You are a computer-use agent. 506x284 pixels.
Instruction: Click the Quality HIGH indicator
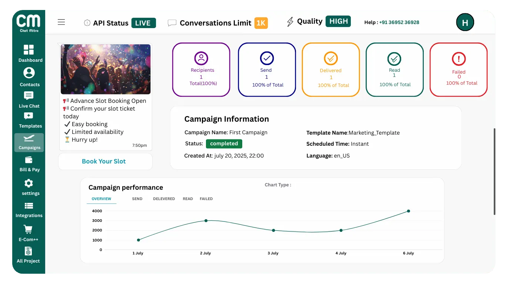[x=338, y=21]
